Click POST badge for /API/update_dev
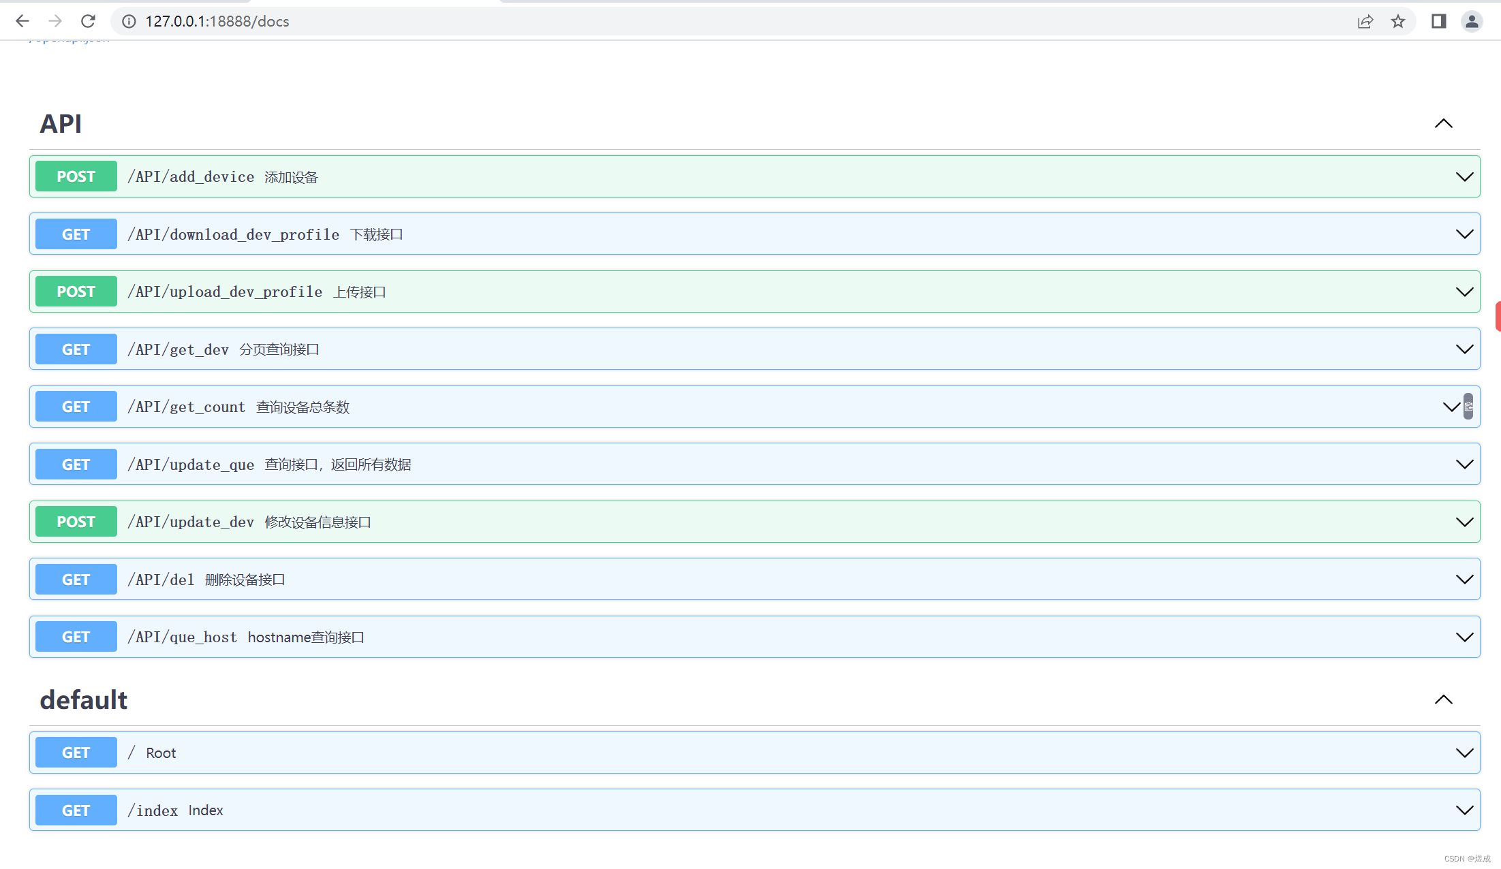The image size is (1501, 869). tap(76, 522)
